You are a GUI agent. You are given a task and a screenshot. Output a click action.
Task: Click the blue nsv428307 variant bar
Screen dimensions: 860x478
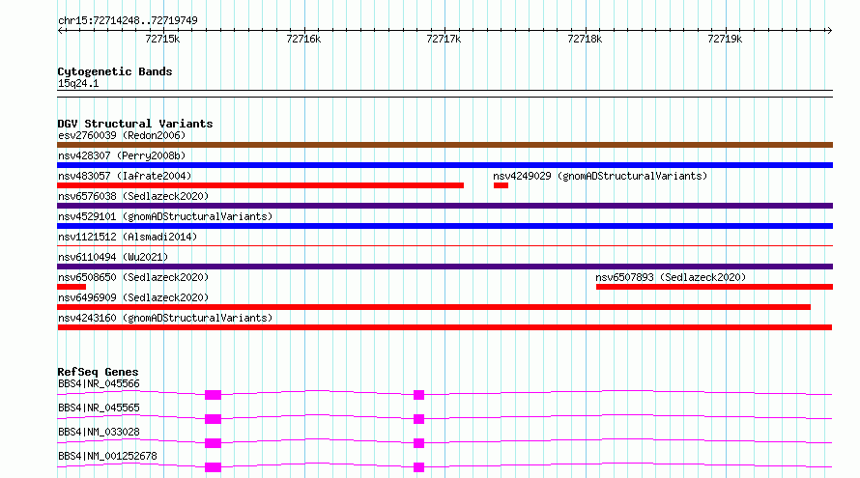point(444,165)
